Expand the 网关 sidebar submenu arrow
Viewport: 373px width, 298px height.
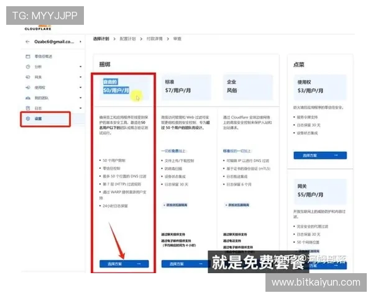(81, 77)
